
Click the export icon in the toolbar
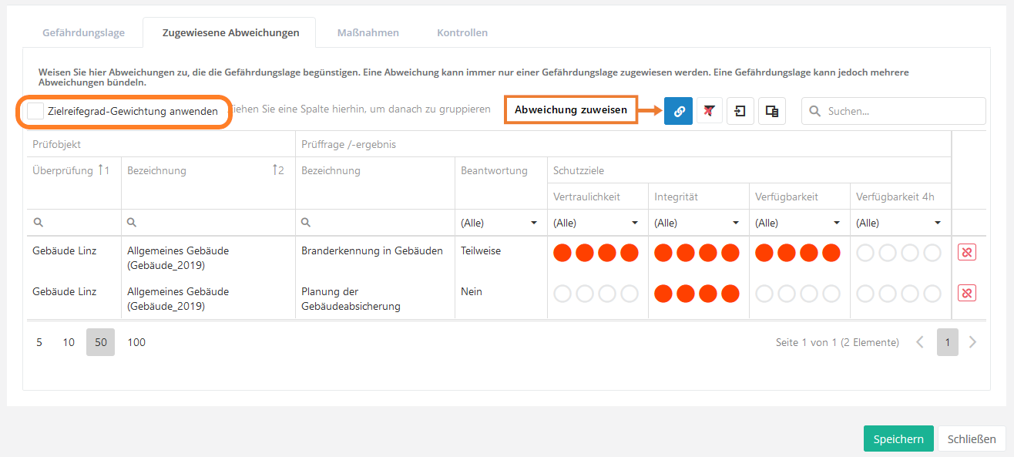point(740,111)
